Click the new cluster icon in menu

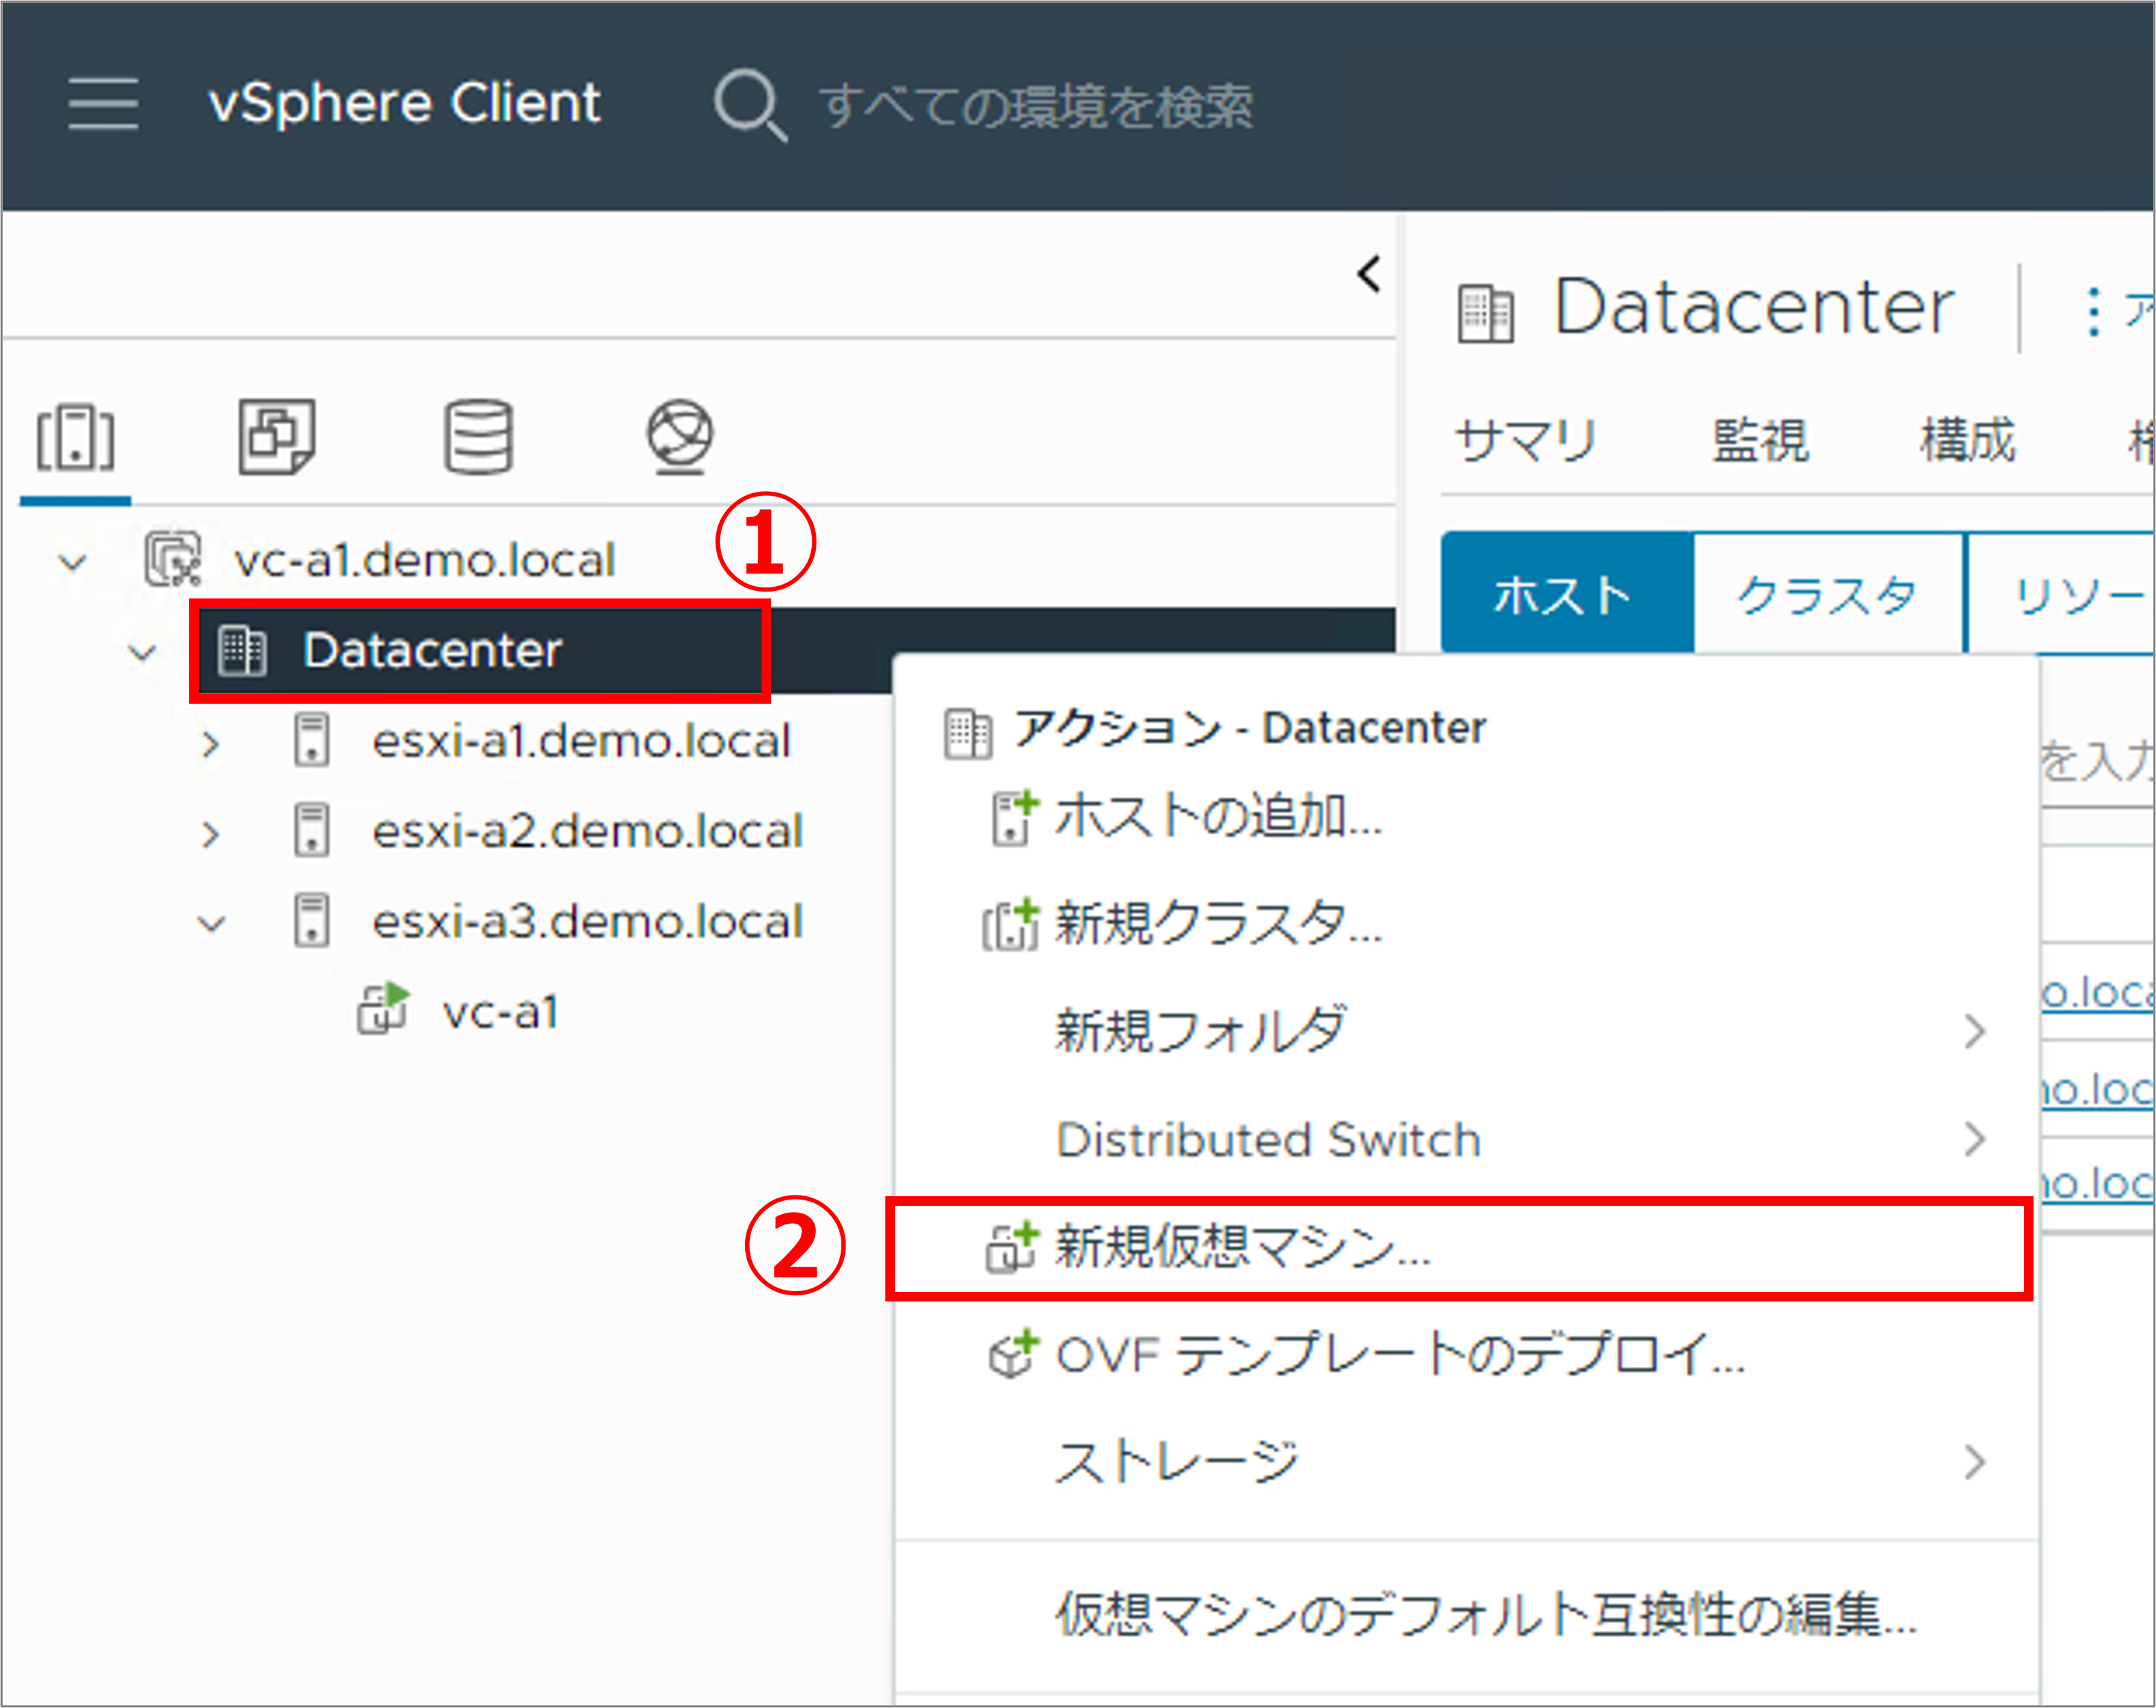pos(1011,924)
